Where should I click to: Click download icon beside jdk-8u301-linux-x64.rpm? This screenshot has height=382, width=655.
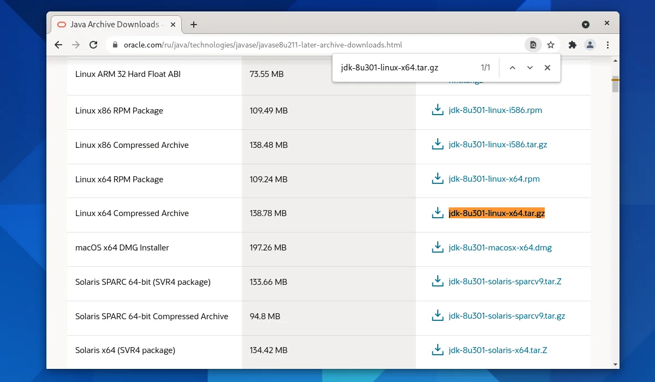(x=437, y=179)
